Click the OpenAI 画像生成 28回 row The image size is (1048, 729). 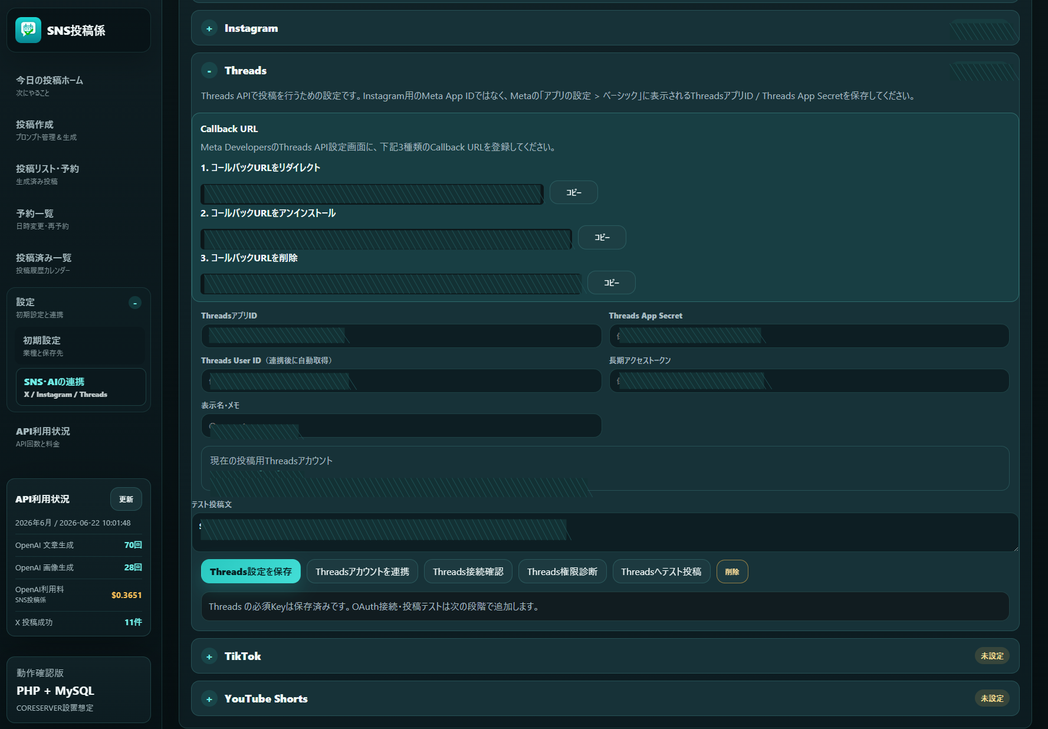[78, 567]
